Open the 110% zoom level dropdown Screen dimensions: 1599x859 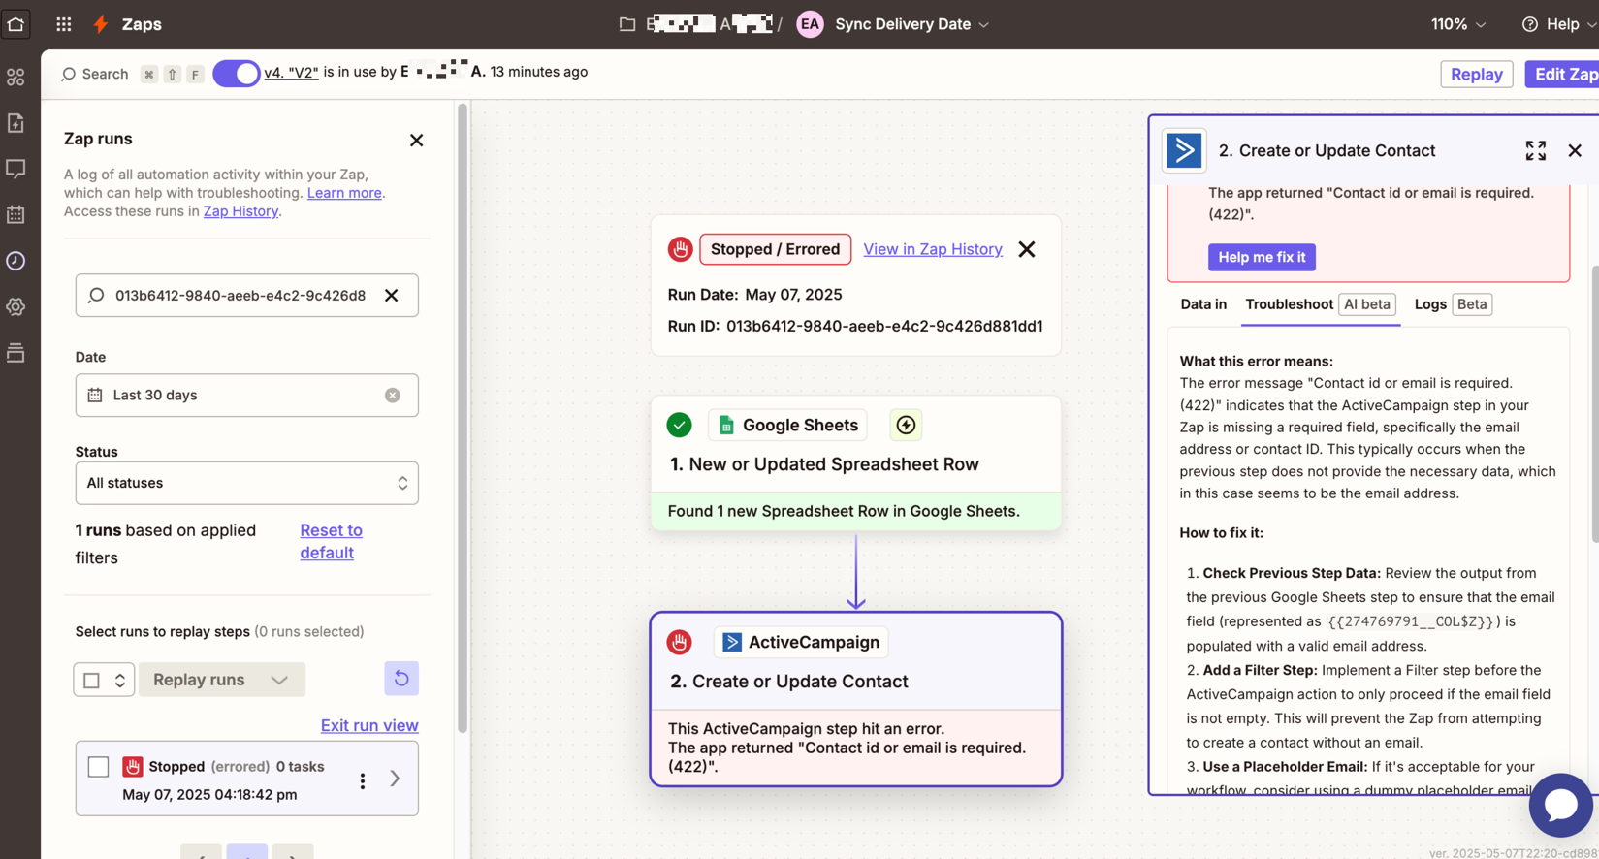1458,24
